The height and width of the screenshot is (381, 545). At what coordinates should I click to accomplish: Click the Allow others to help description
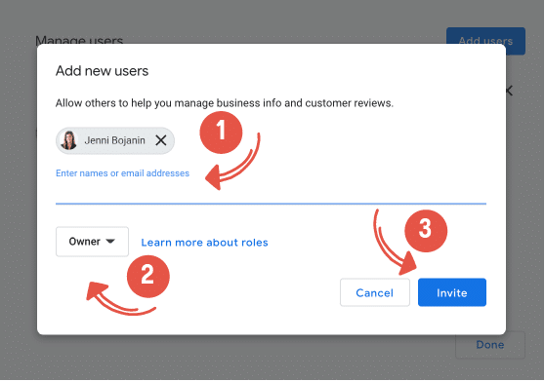click(x=225, y=103)
